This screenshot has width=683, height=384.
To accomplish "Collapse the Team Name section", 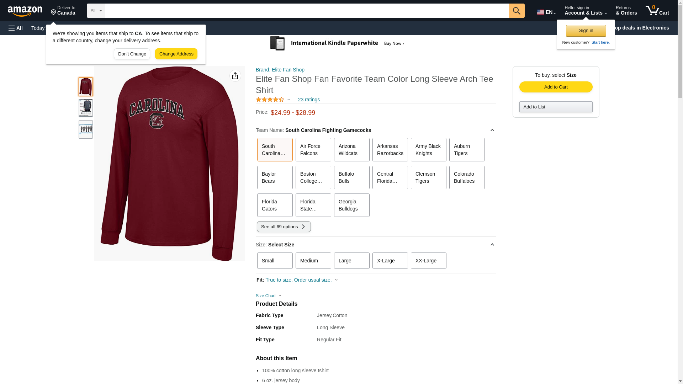I will coord(492,130).
